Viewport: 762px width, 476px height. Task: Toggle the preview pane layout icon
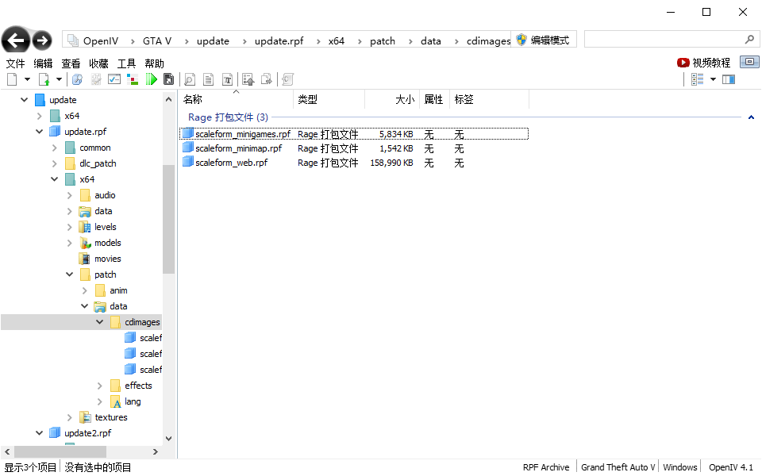click(729, 79)
